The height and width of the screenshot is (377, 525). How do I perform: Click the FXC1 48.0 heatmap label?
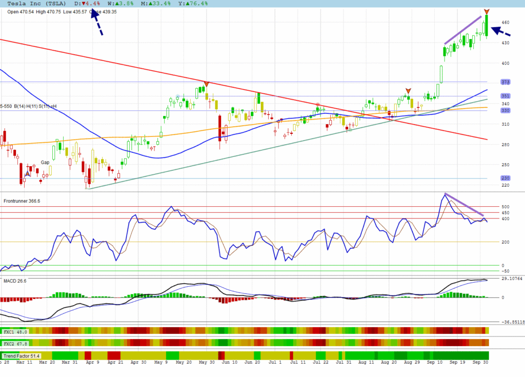(x=15, y=331)
